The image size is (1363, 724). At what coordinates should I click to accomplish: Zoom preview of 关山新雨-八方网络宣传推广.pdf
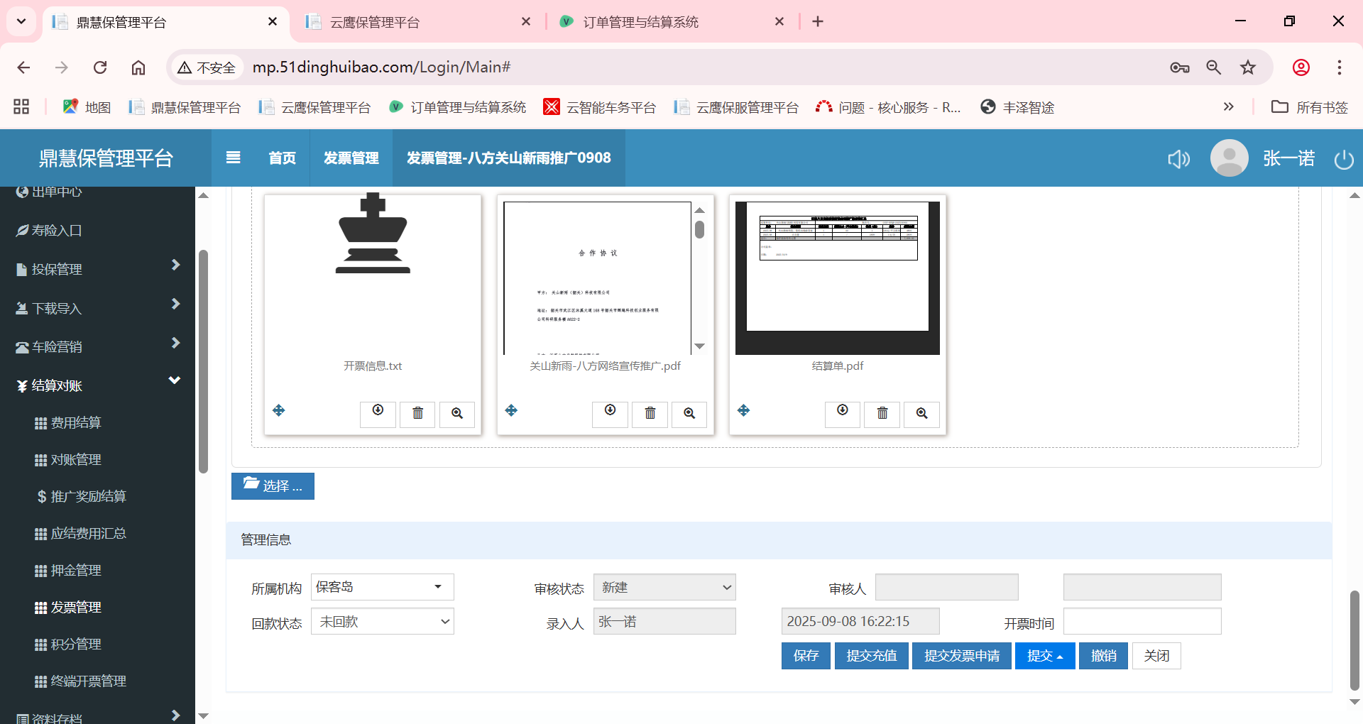point(689,414)
